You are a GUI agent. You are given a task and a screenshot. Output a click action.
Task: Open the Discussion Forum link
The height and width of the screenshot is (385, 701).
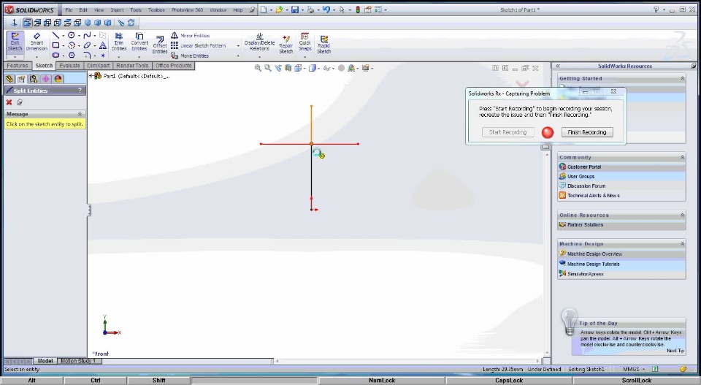pos(586,186)
